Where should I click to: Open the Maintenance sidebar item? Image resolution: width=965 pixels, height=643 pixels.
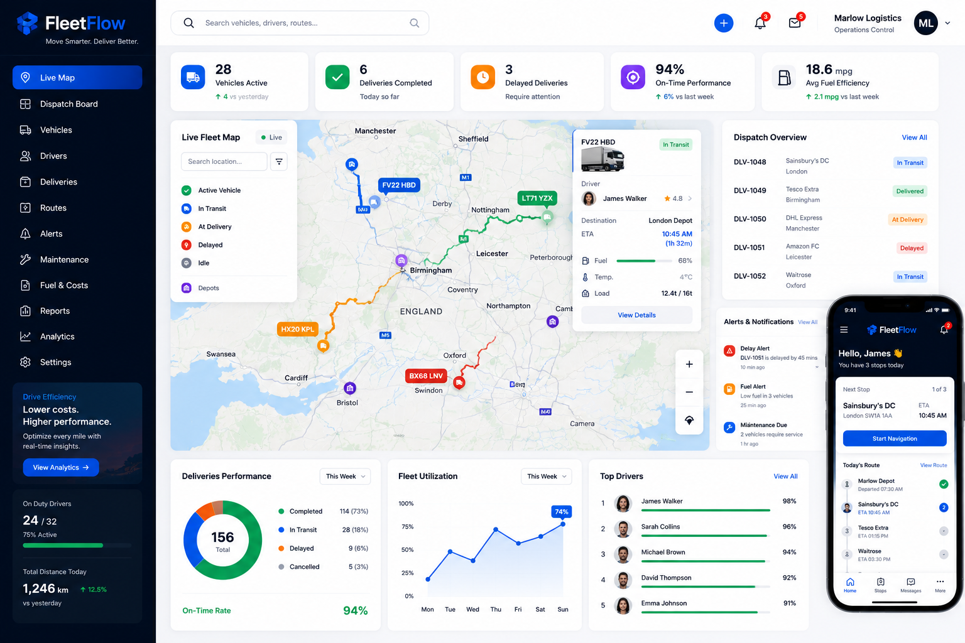[x=77, y=259]
